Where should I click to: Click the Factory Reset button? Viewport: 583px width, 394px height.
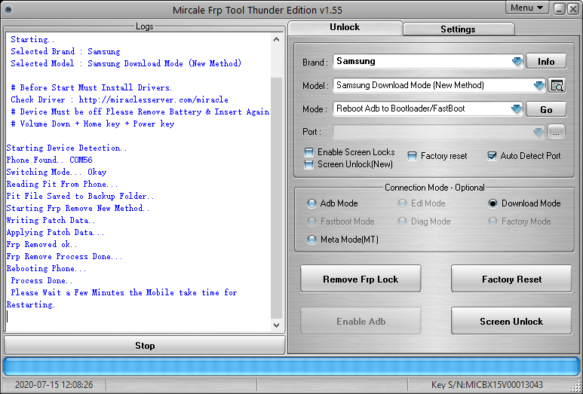tap(511, 279)
